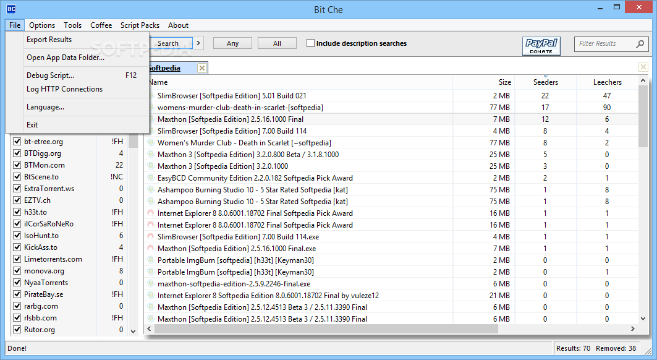Open the Coffee menu
The width and height of the screenshot is (657, 360).
tap(101, 25)
